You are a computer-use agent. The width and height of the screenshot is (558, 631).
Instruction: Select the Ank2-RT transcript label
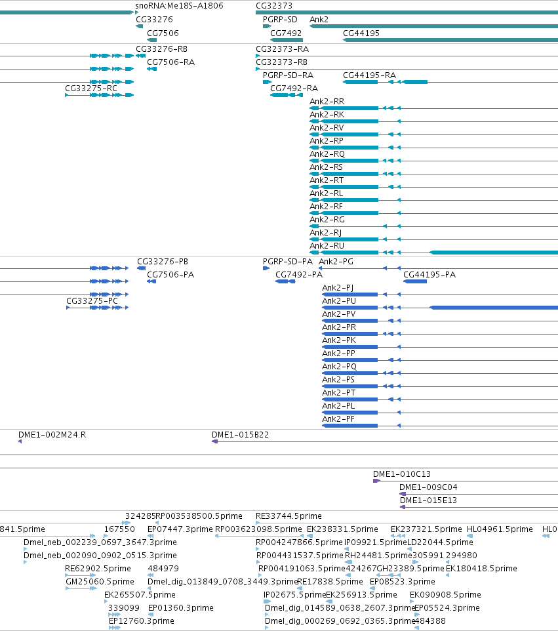[x=327, y=180]
